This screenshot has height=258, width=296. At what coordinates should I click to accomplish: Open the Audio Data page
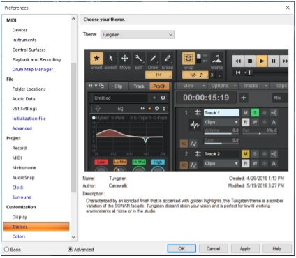click(24, 99)
